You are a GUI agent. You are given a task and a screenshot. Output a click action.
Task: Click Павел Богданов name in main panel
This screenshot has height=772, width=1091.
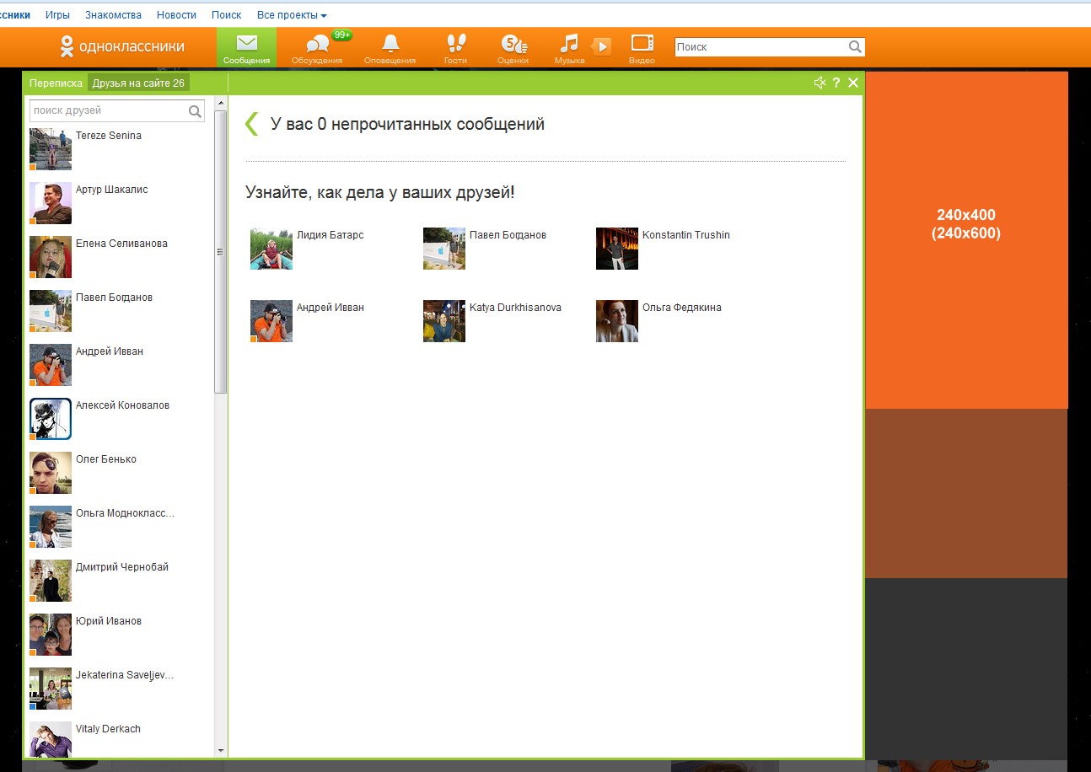tap(508, 235)
